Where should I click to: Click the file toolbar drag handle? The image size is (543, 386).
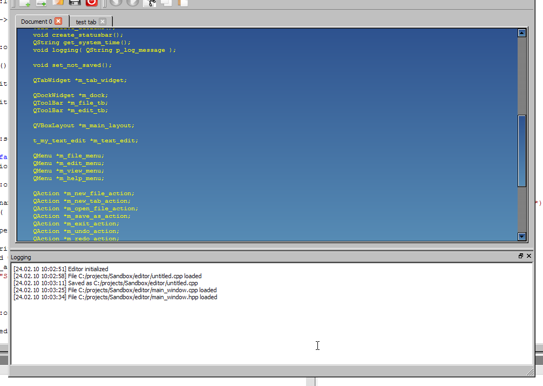(13, 3)
